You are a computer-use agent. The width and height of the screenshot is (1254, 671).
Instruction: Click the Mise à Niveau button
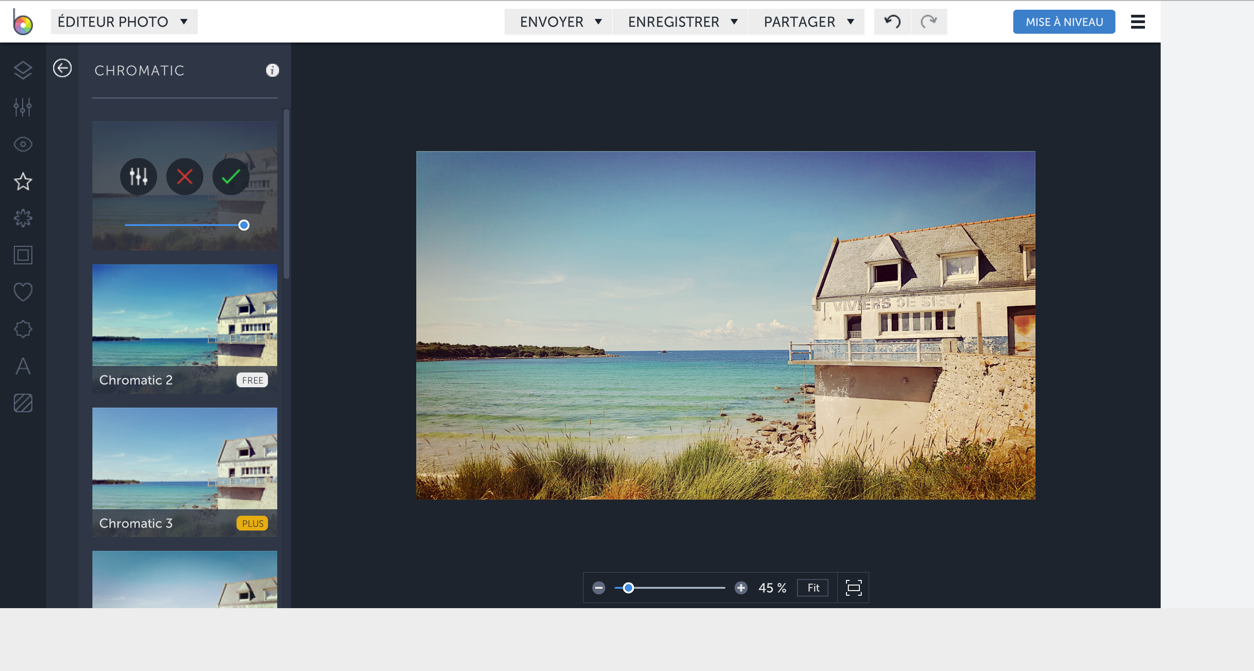(1064, 22)
